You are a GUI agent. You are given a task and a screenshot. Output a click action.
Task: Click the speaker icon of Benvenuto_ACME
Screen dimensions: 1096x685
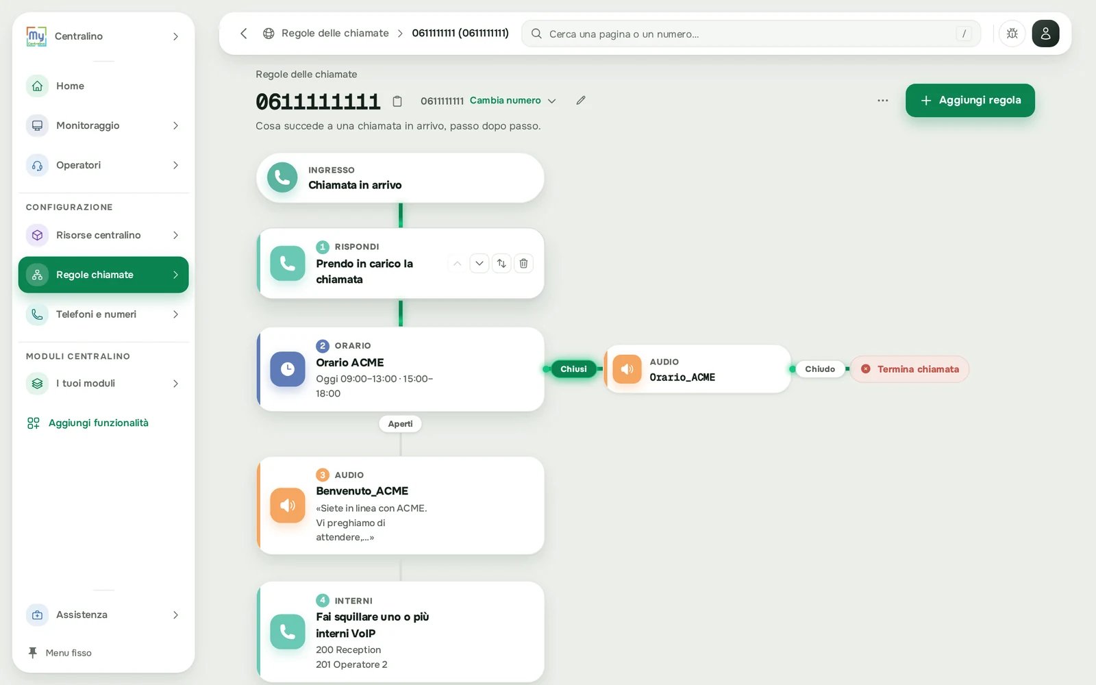point(288,506)
